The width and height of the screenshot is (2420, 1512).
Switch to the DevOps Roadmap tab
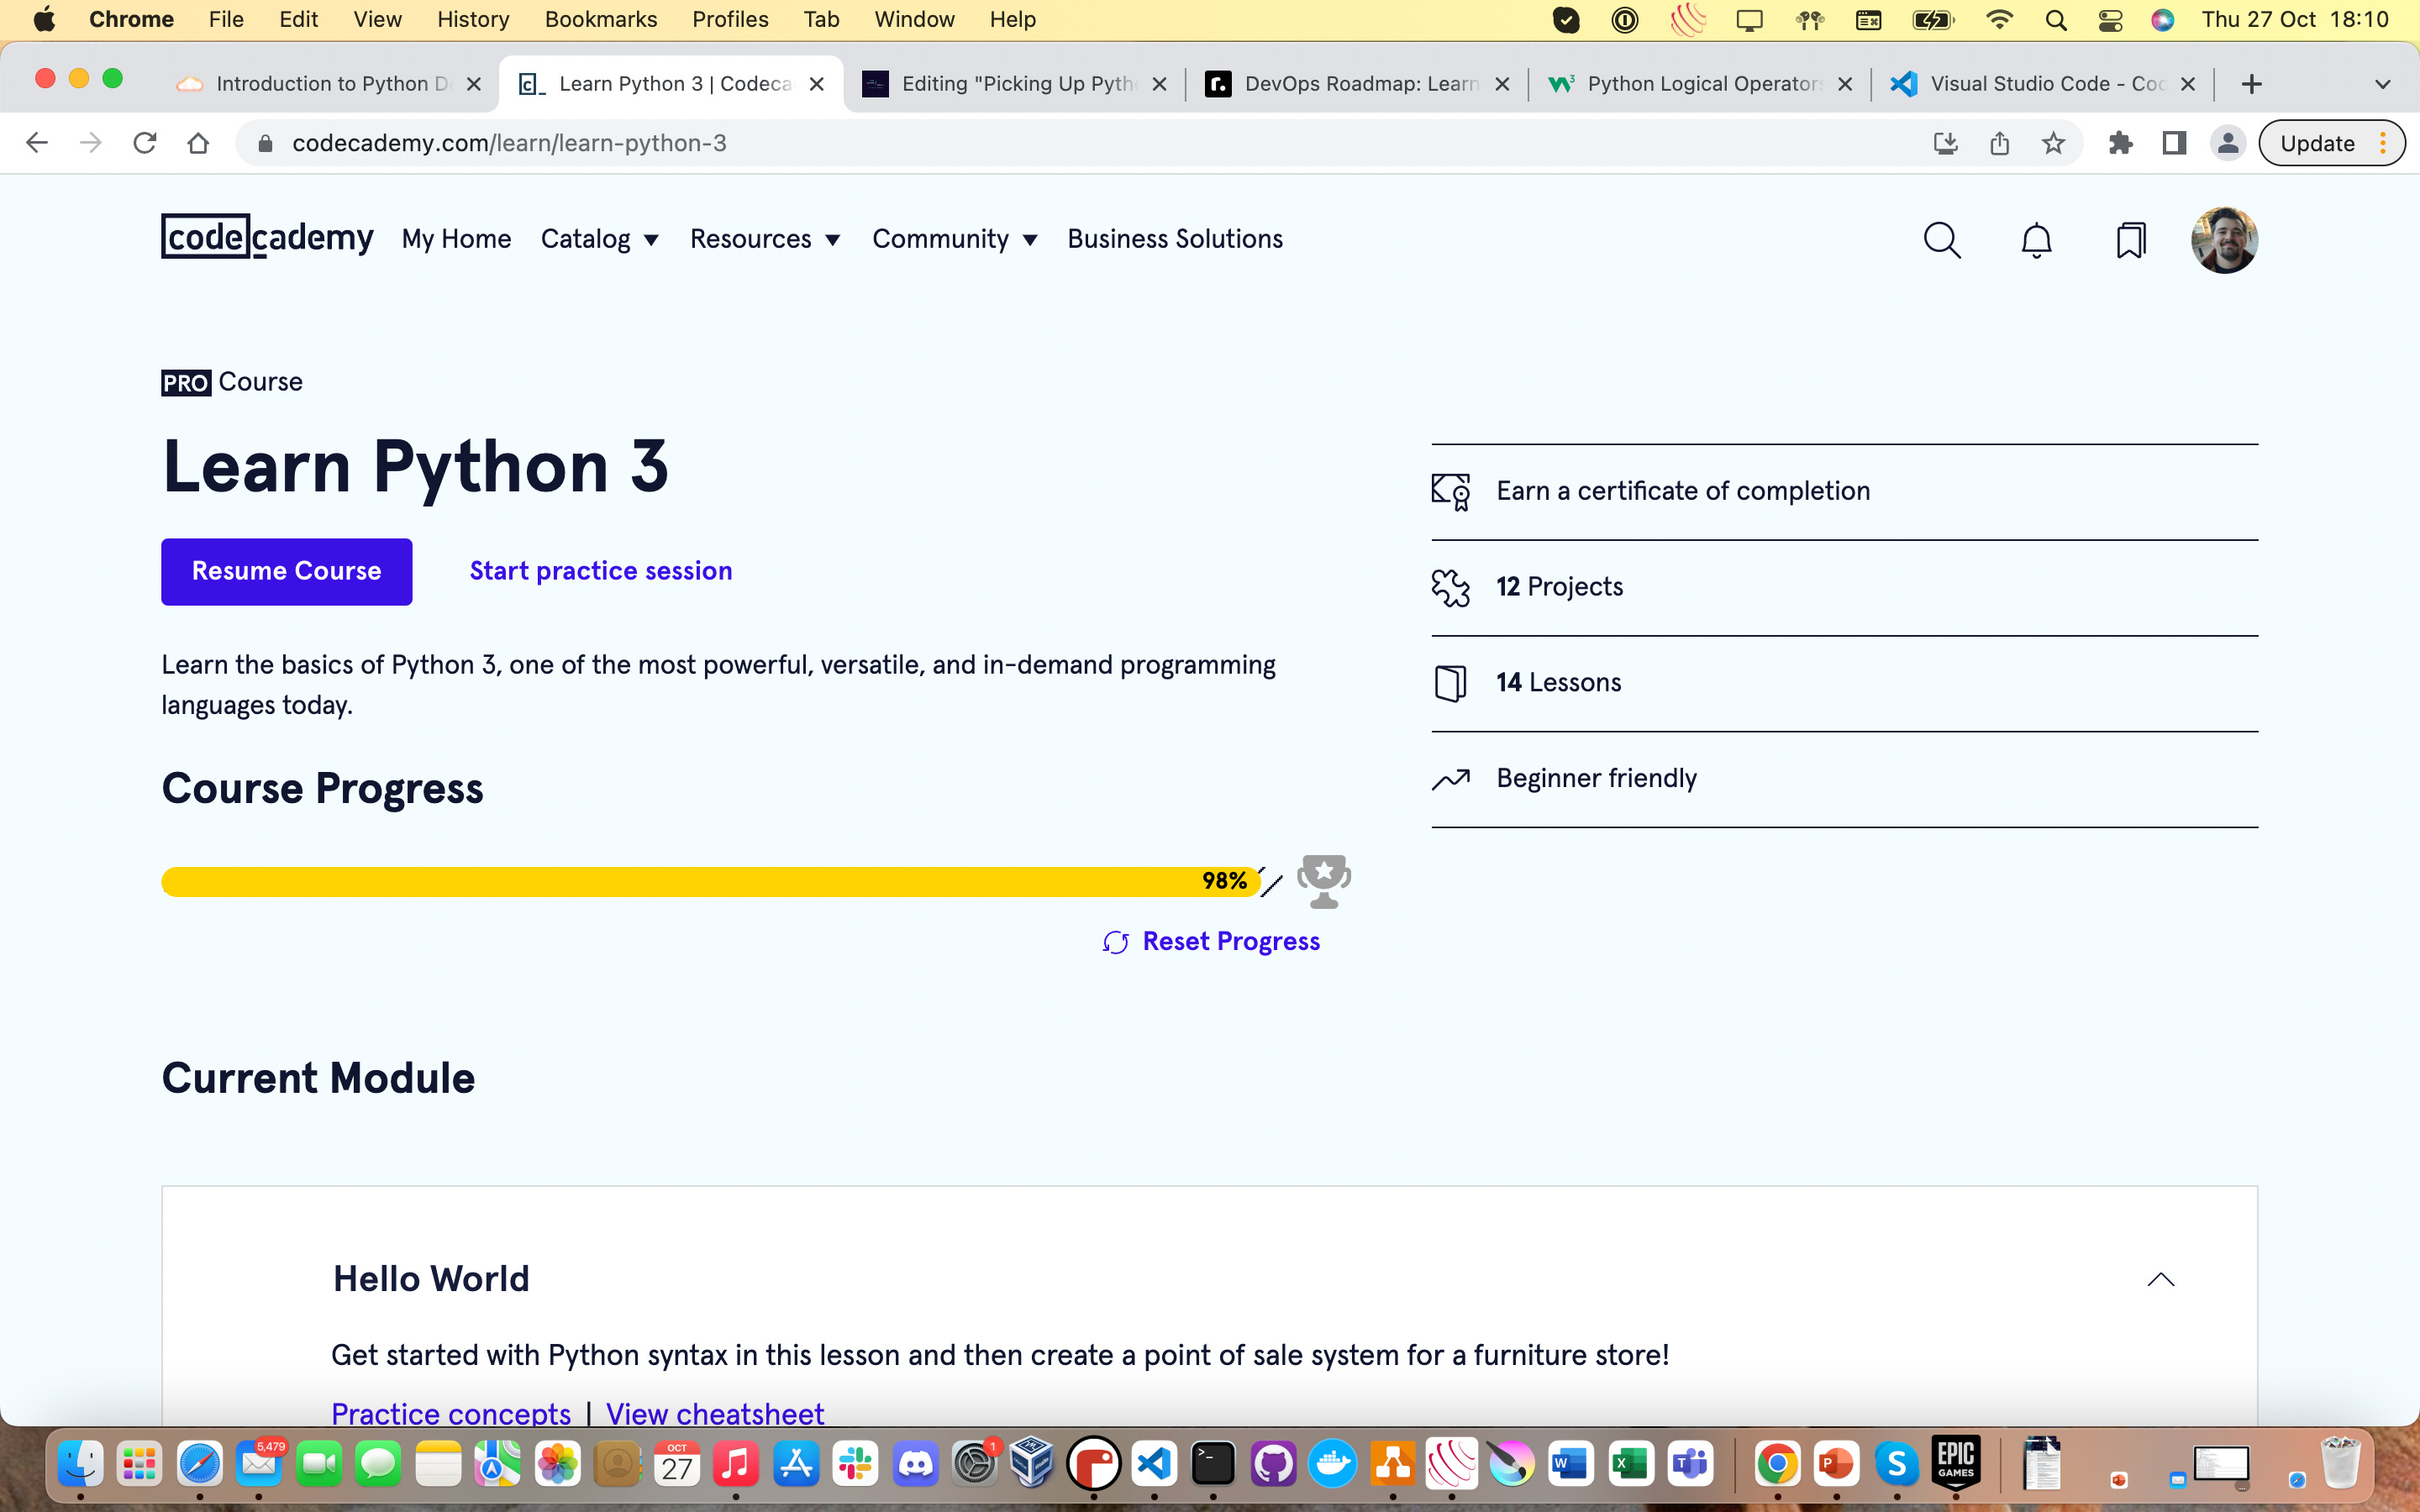click(1358, 84)
